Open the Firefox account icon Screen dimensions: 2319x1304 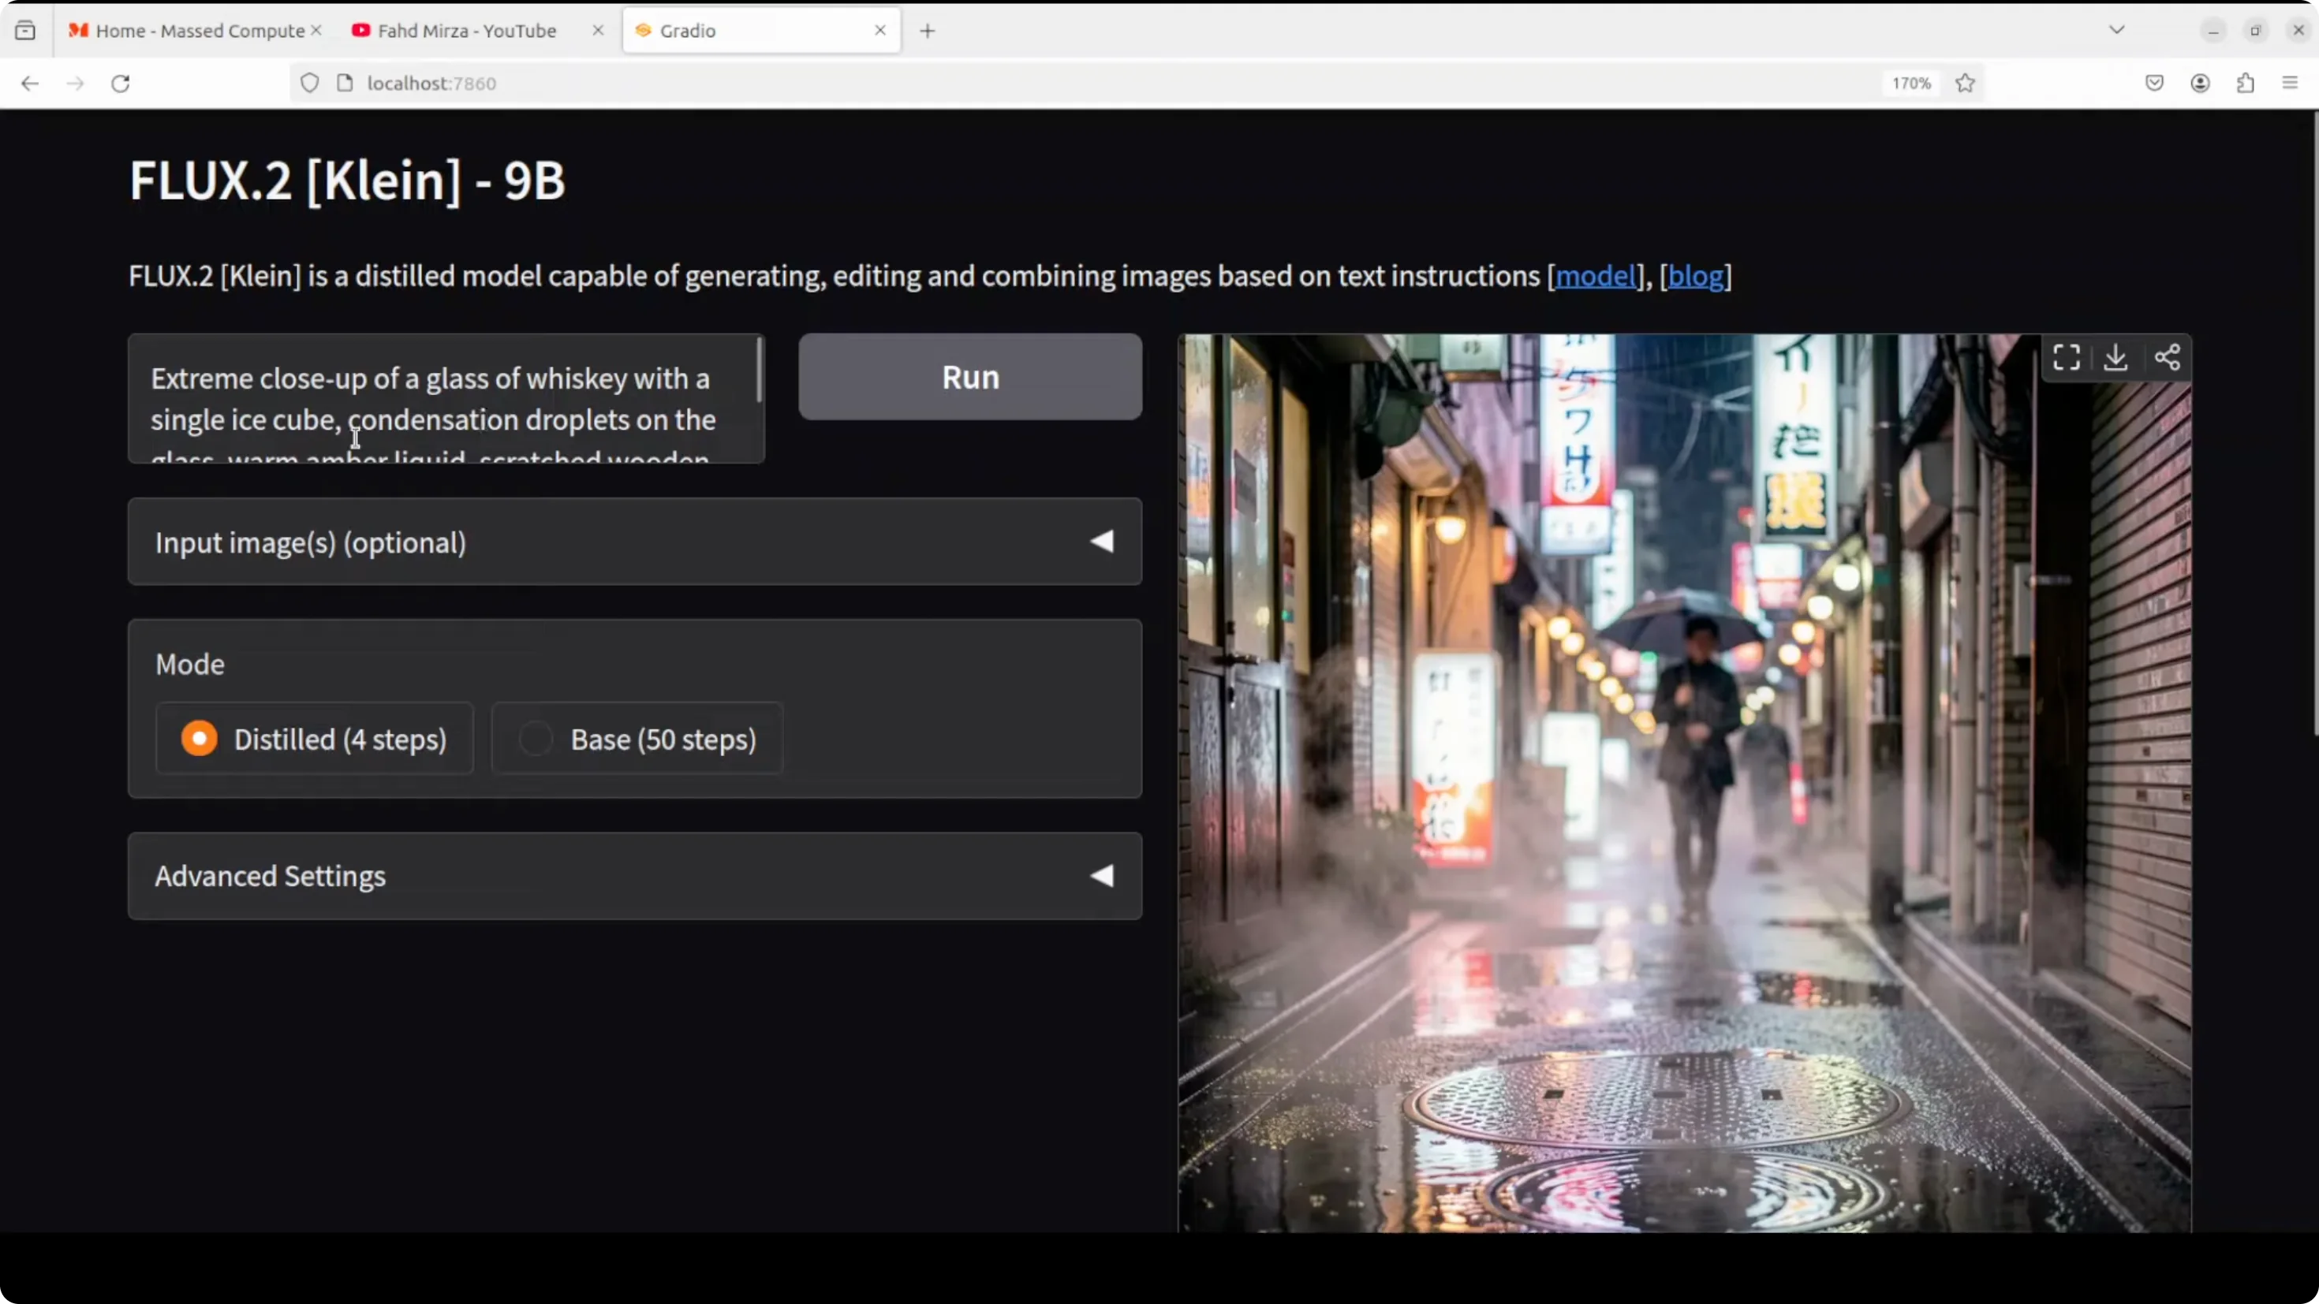[x=2200, y=83]
